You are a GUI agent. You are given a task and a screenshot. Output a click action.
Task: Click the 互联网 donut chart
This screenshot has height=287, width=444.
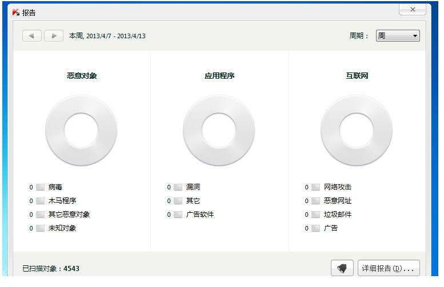(x=357, y=130)
